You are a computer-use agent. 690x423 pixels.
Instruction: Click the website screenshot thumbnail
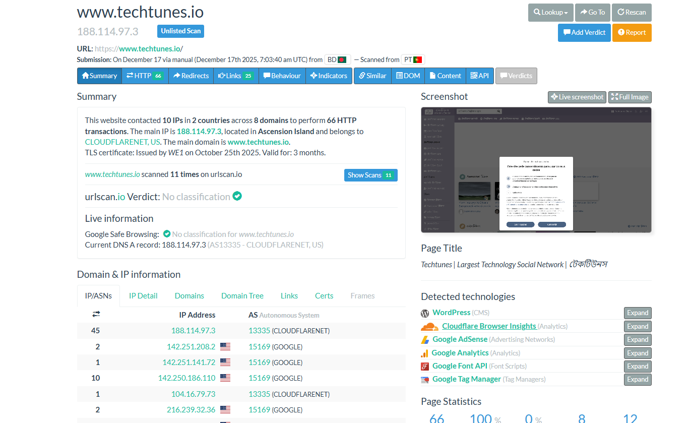tap(536, 170)
